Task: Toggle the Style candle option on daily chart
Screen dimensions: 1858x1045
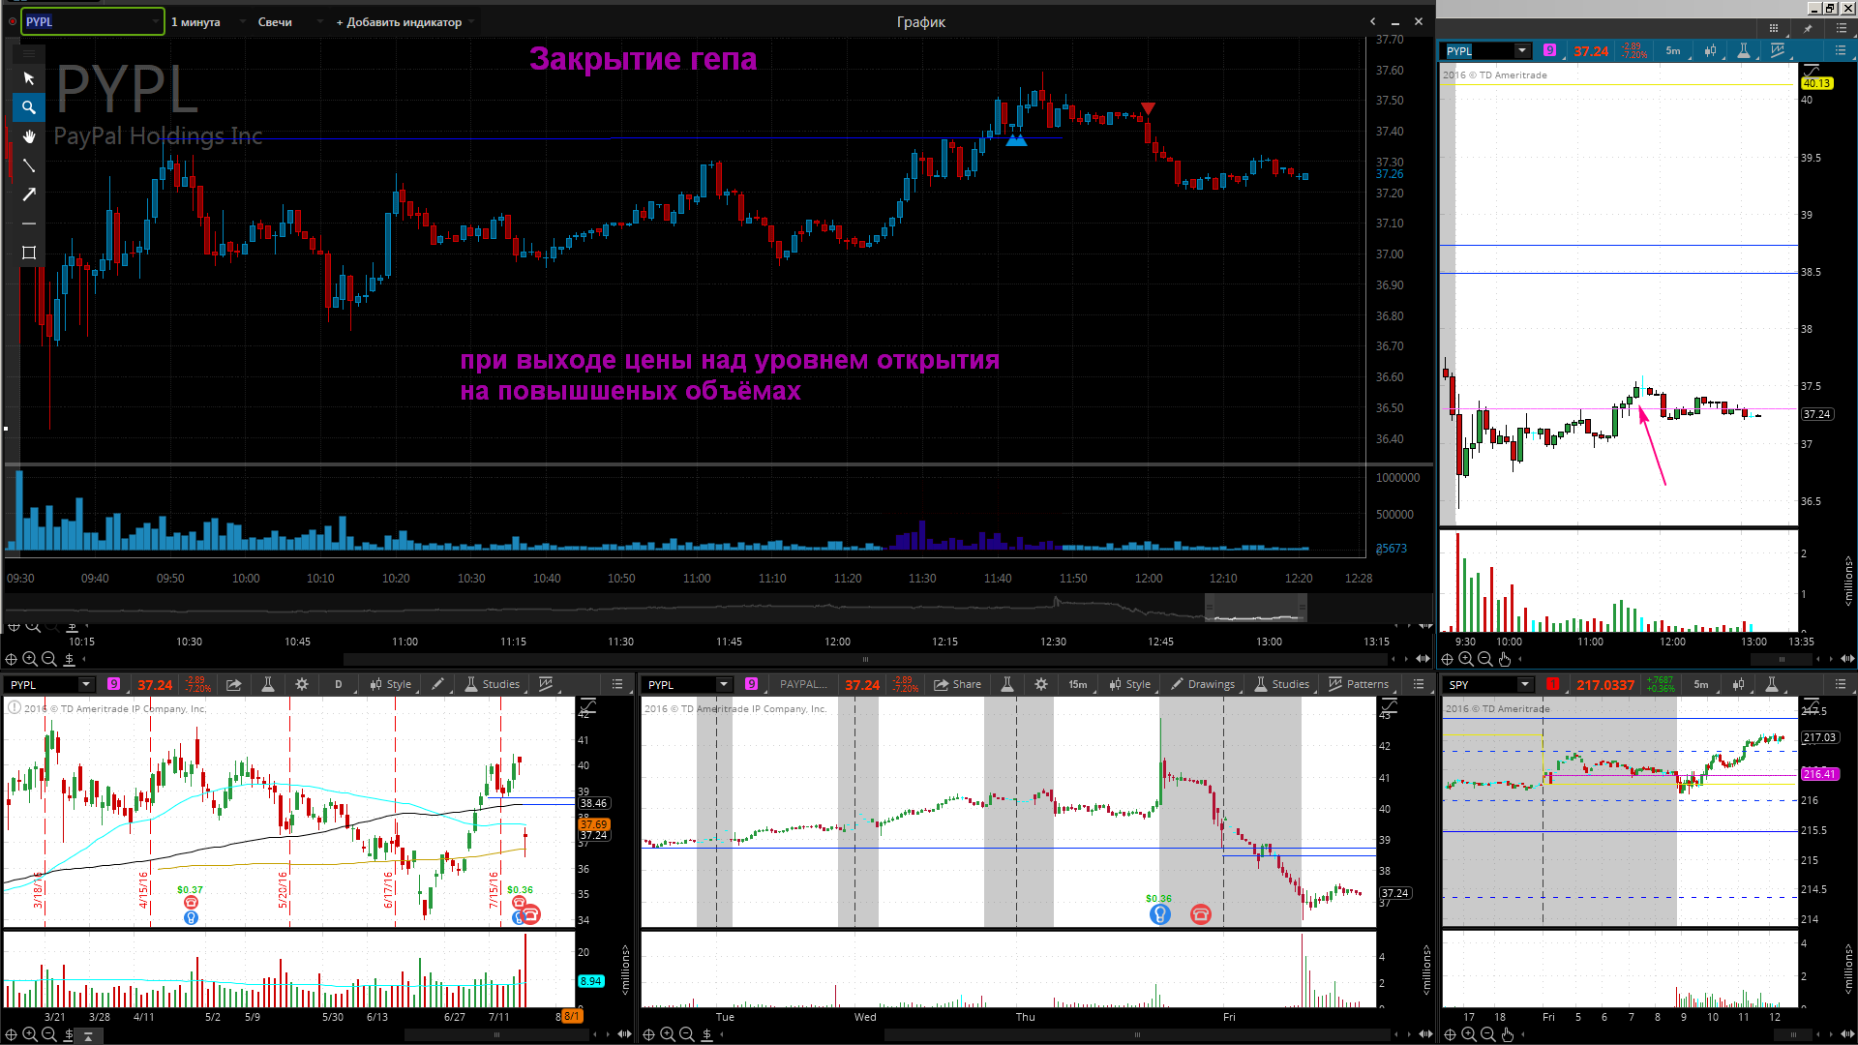Action: coord(391,684)
